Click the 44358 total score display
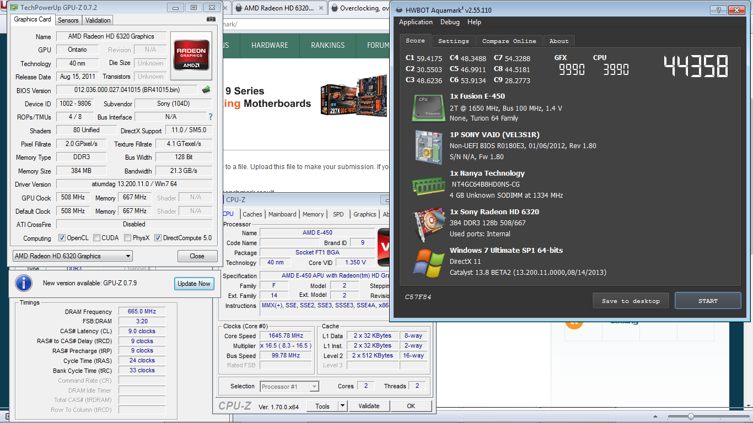The height and width of the screenshot is (423, 753). click(x=696, y=66)
